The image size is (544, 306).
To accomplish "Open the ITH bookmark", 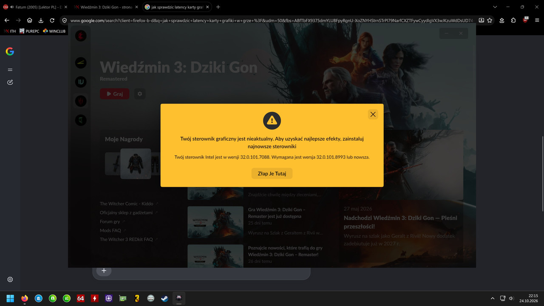I will point(9,31).
